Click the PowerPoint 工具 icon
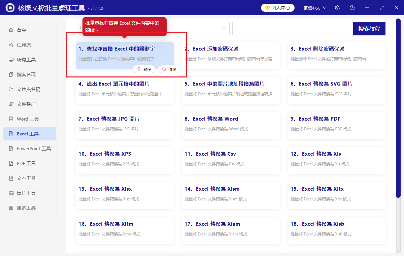 click(11, 149)
